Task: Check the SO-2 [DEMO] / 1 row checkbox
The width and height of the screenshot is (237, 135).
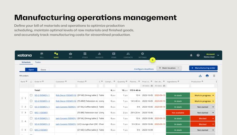Action: (31, 95)
